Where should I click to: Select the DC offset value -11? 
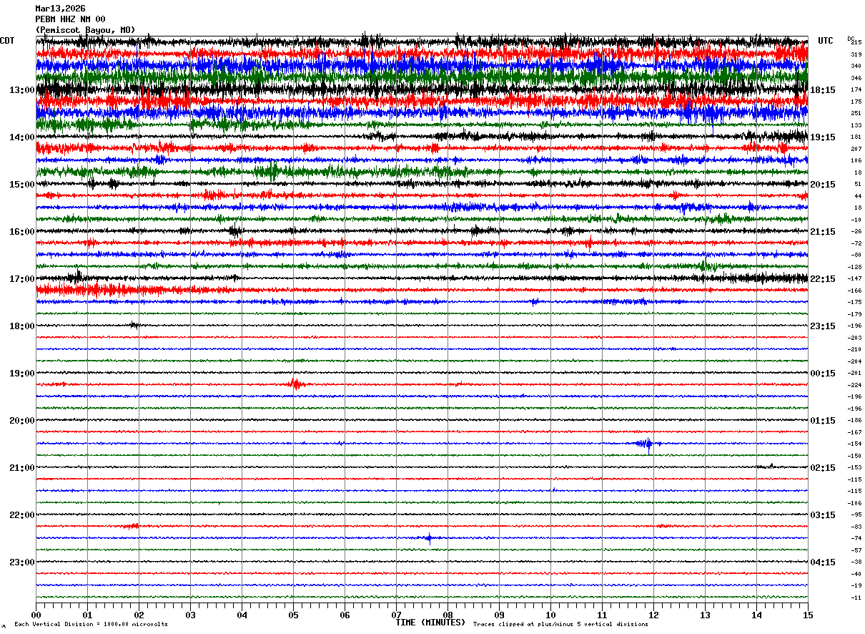[x=856, y=598]
